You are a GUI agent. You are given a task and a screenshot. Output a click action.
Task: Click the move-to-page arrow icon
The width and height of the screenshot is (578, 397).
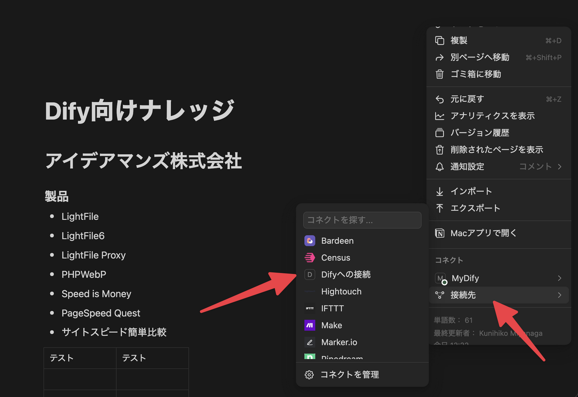point(440,57)
